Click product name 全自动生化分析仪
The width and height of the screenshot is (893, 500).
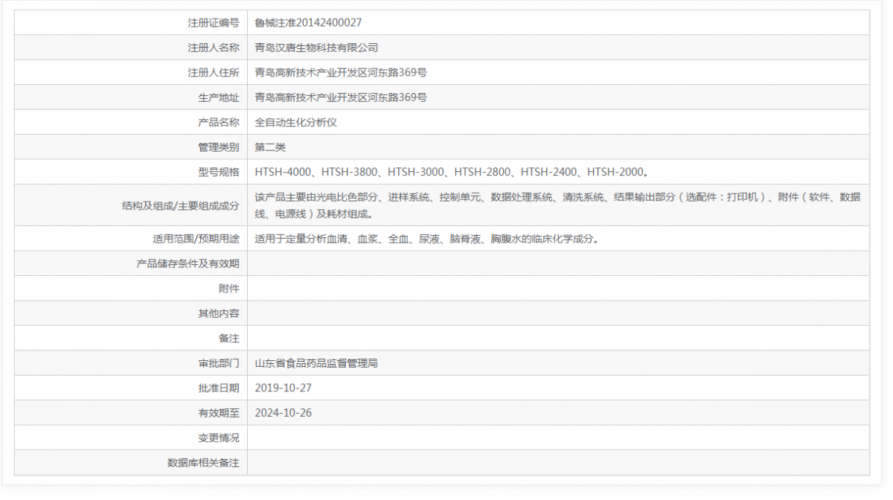296,122
